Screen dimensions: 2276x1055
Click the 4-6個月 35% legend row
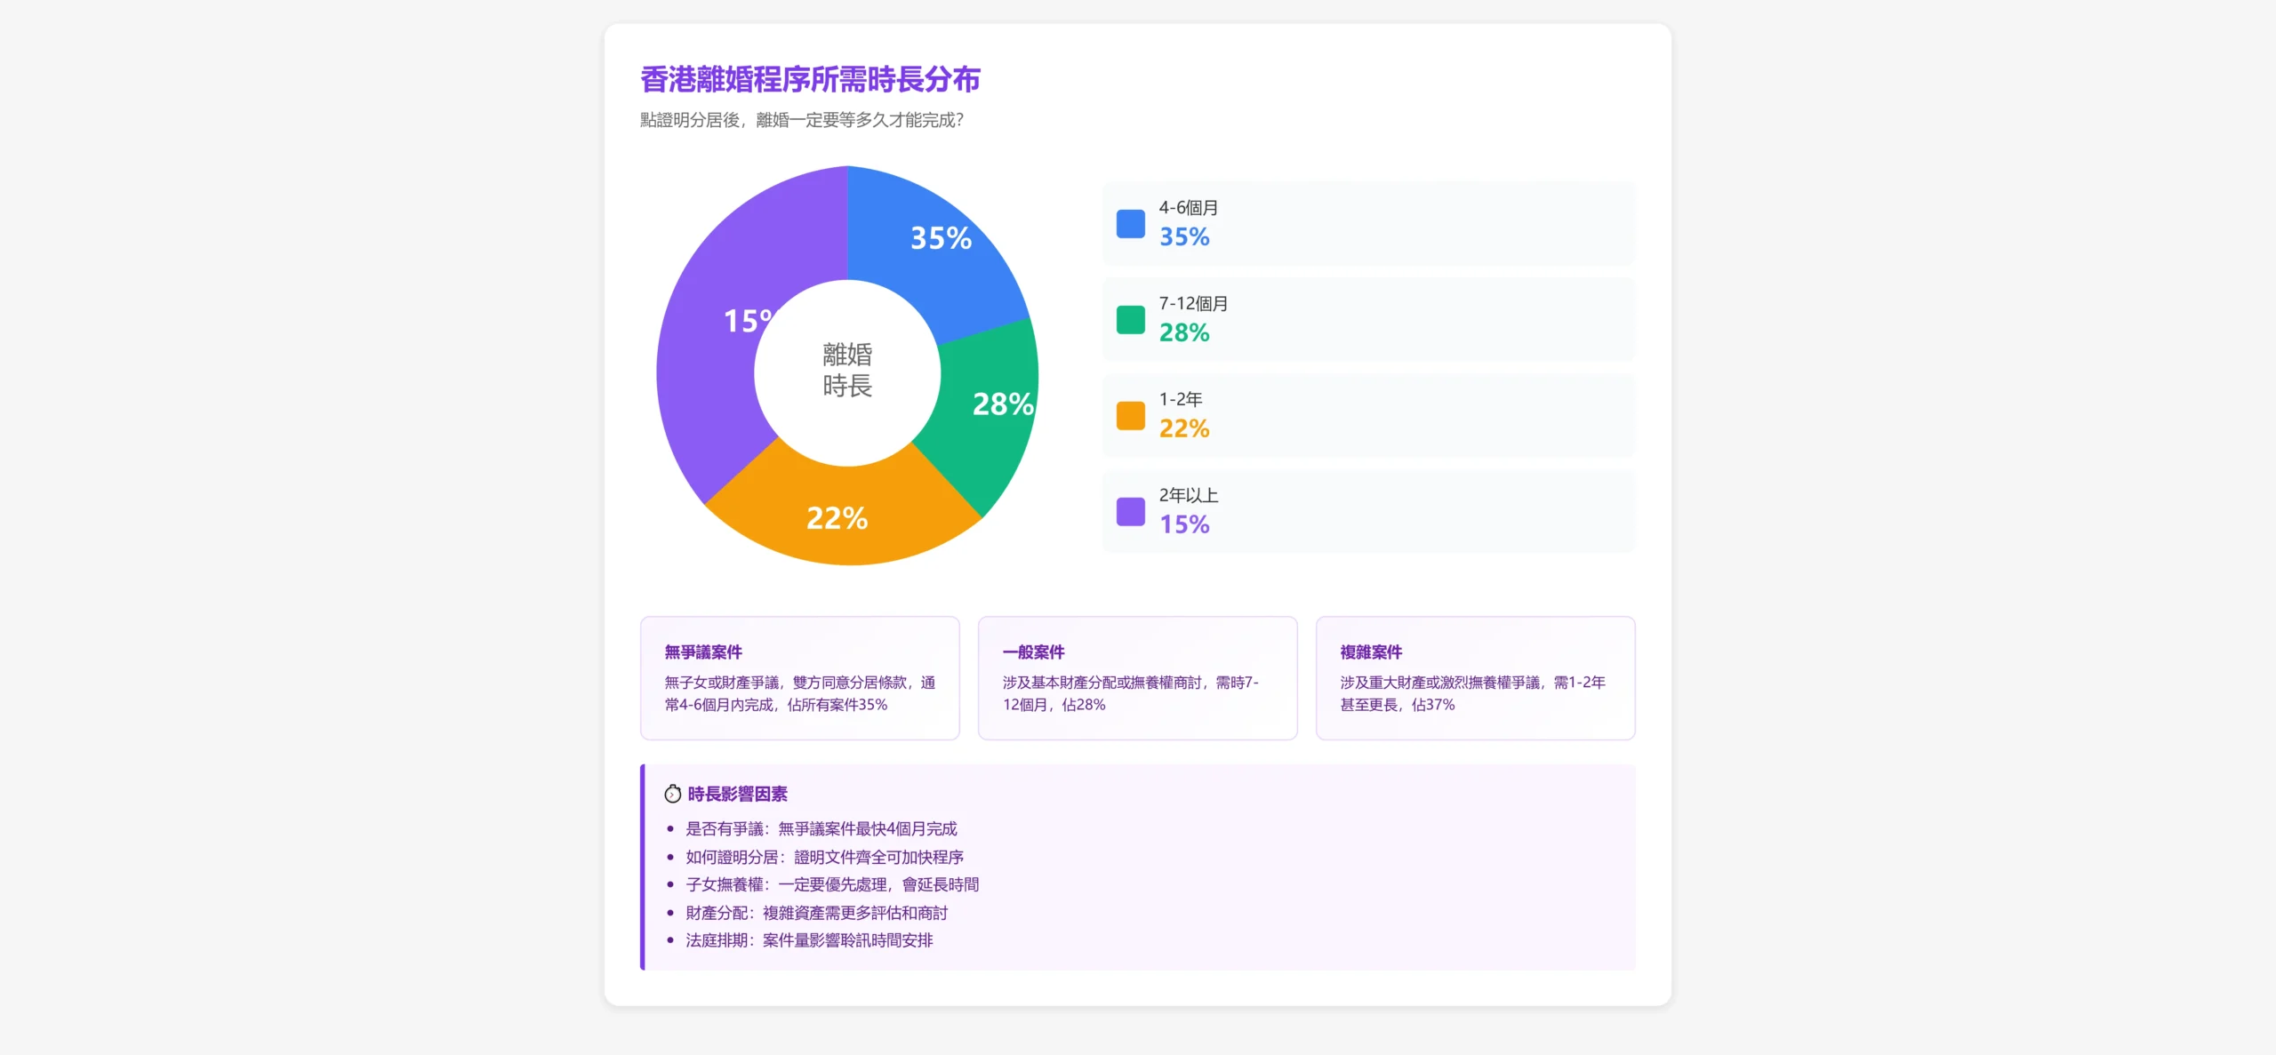[x=1368, y=223]
